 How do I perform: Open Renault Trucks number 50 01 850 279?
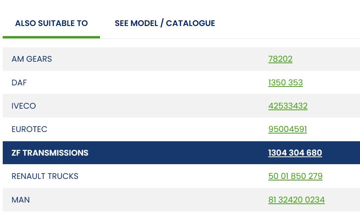[295, 176]
